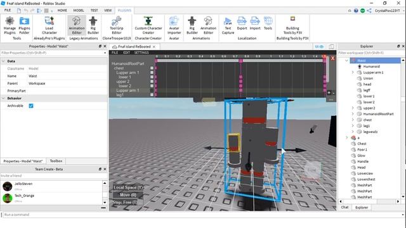This screenshot has height=228, width=406.
Task: Click the animation editor vertical scrollbar
Action: point(327,70)
